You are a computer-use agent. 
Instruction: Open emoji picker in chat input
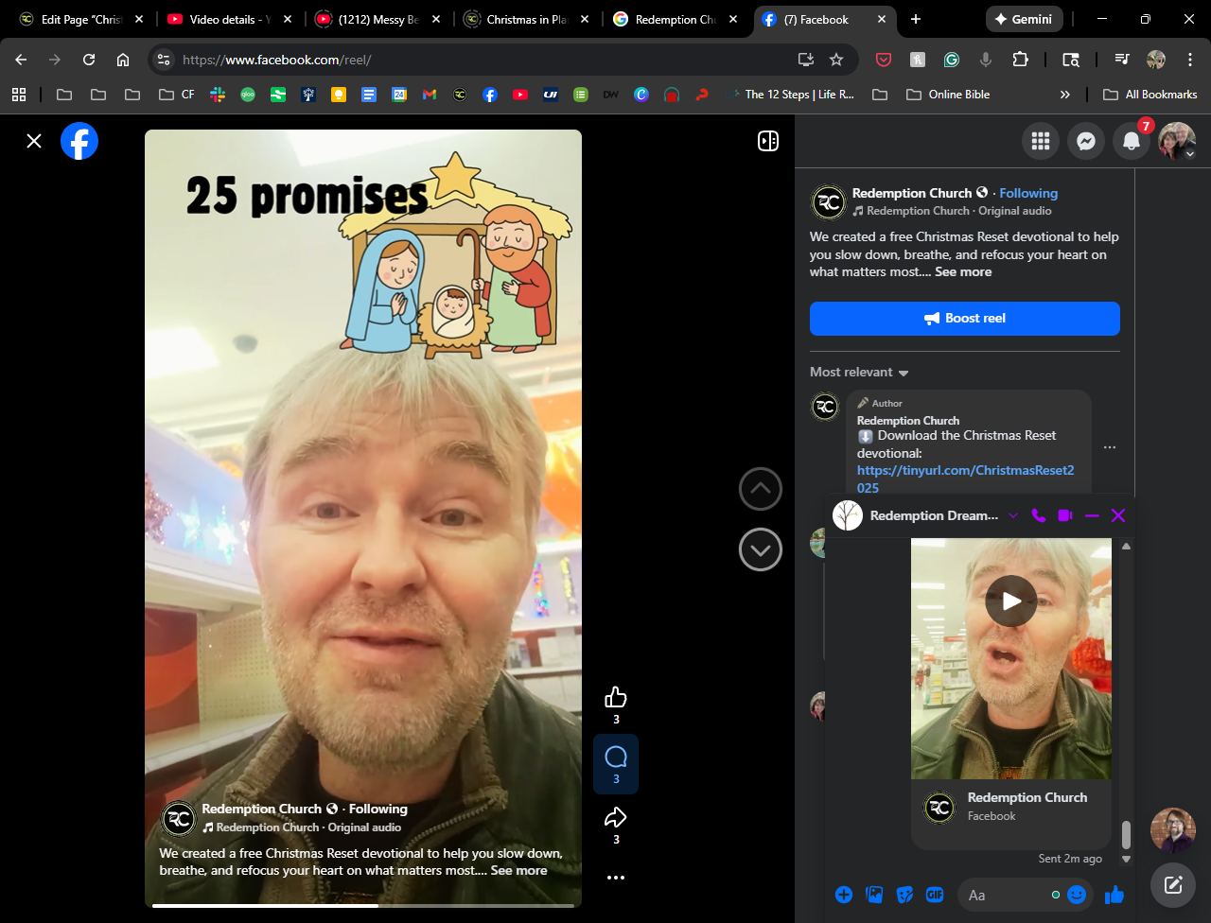point(1077,895)
